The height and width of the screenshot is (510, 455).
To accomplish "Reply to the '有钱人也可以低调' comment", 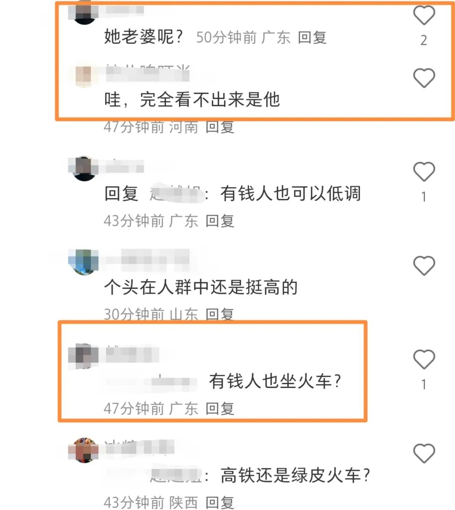I will pos(220,221).
